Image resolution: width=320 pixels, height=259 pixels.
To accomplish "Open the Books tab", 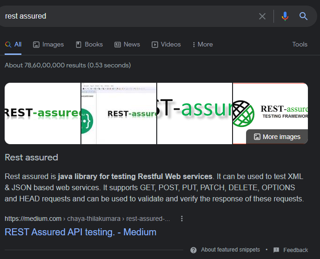I will (x=89, y=45).
